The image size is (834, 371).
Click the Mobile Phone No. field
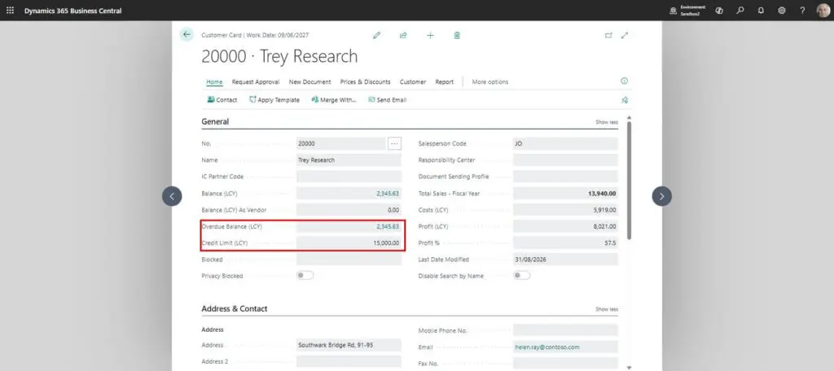pos(565,330)
